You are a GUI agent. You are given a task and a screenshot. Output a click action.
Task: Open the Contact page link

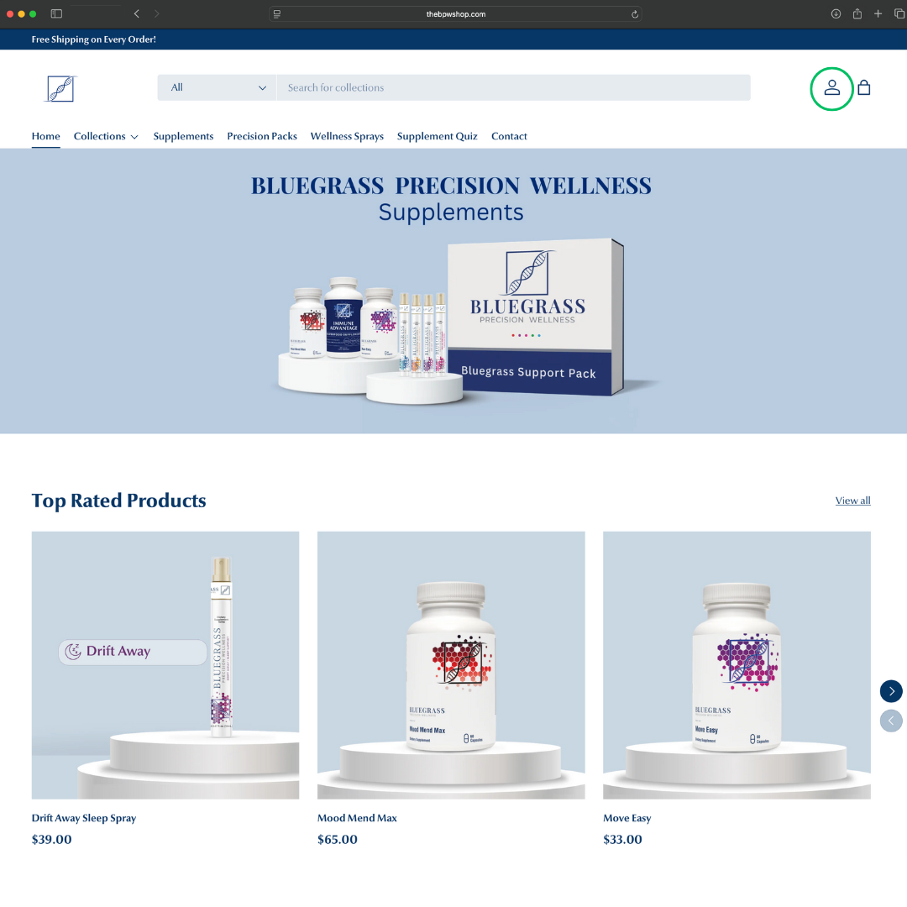(x=509, y=137)
